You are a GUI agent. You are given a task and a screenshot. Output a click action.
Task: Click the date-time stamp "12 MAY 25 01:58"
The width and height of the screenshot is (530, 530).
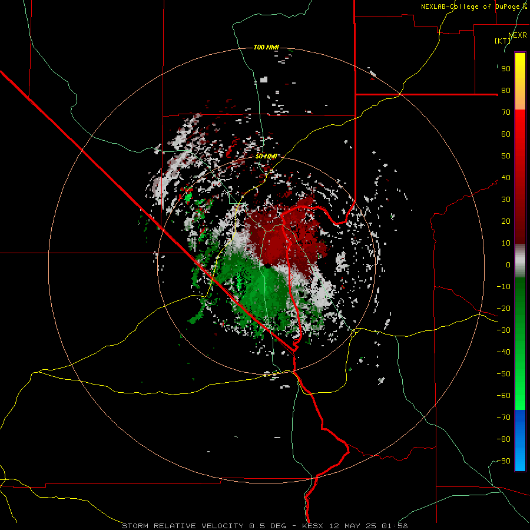(369, 526)
